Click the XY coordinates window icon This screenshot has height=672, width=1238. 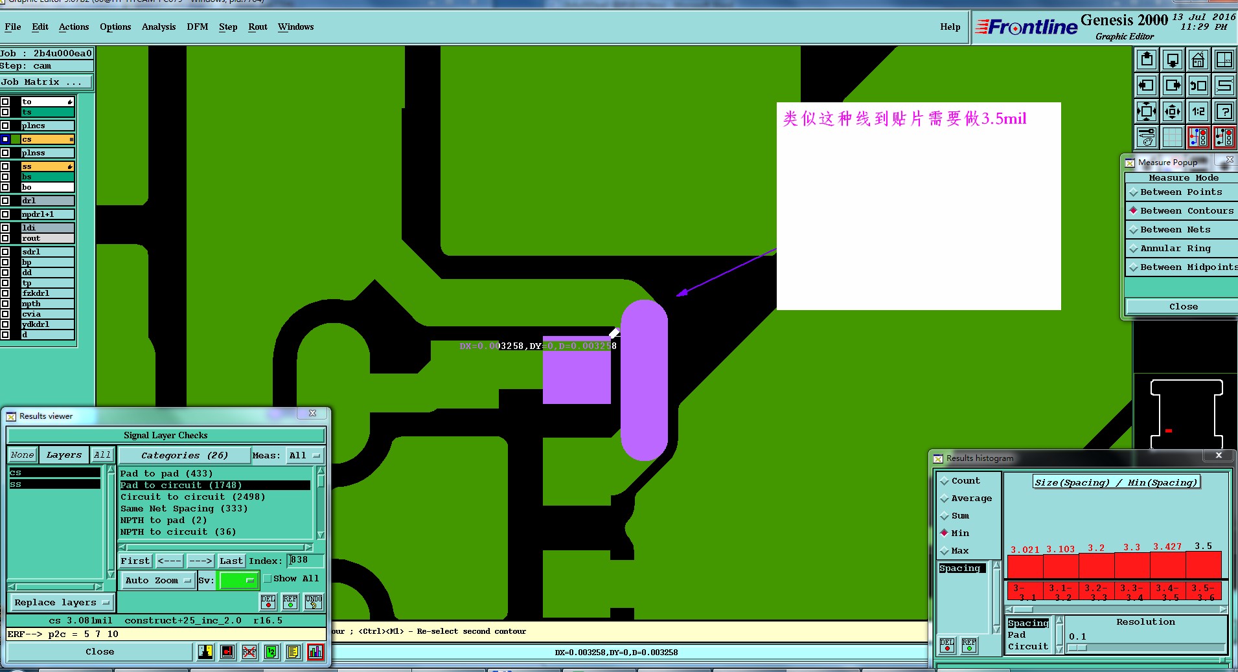(1224, 60)
